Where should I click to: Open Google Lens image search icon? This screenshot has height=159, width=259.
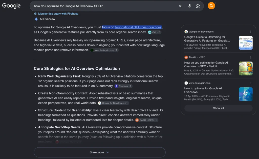[198, 6]
